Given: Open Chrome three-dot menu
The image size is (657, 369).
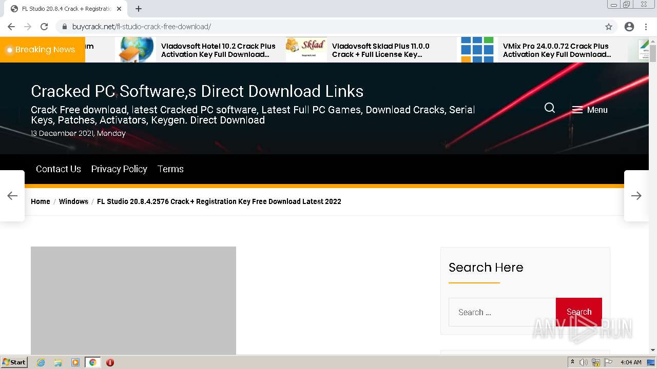Looking at the screenshot, I should (646, 27).
